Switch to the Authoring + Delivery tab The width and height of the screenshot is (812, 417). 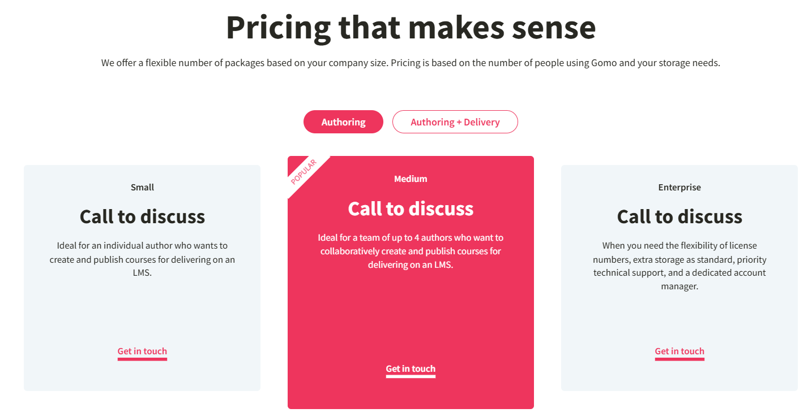click(x=455, y=122)
